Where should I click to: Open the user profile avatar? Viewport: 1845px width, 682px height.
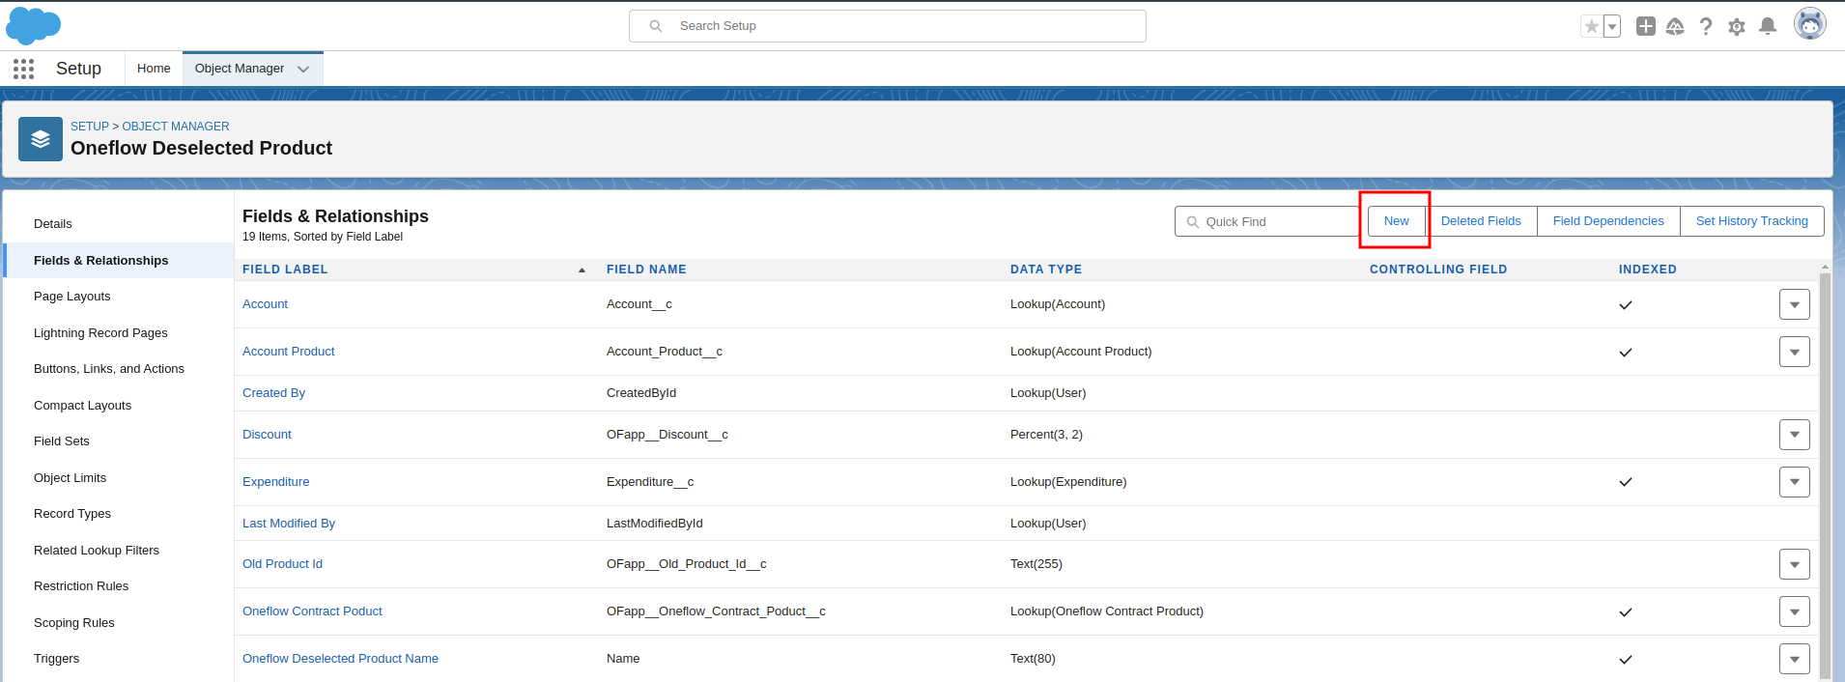tap(1810, 23)
